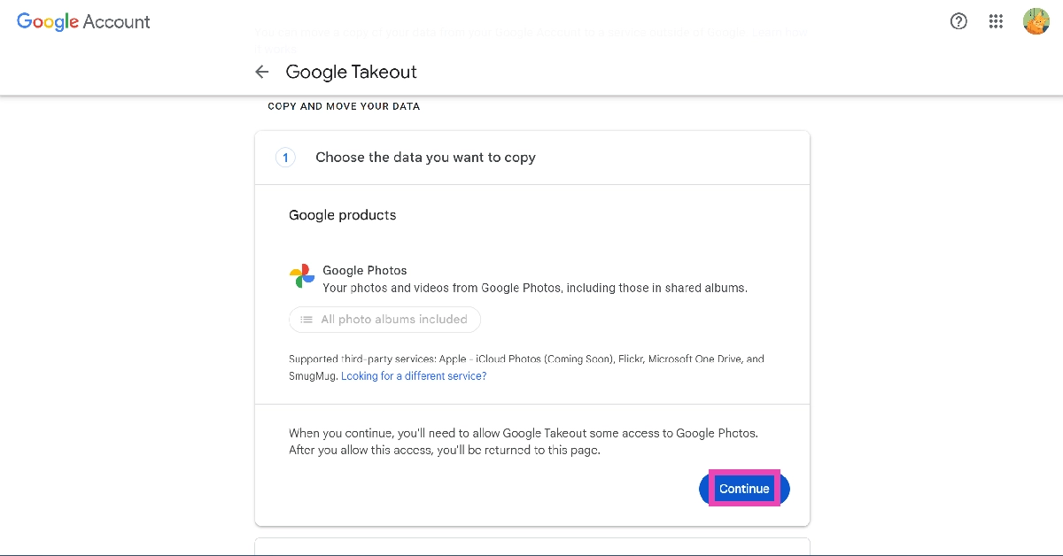This screenshot has height=556, width=1063.
Task: Click the Google Account logo
Action: [x=83, y=22]
